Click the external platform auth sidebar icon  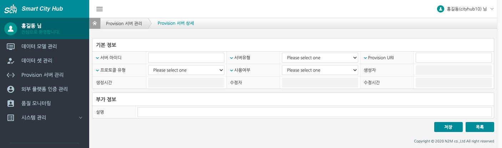[11, 89]
